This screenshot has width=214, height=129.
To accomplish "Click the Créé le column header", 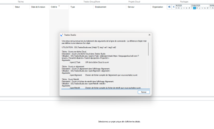I will (54, 7).
